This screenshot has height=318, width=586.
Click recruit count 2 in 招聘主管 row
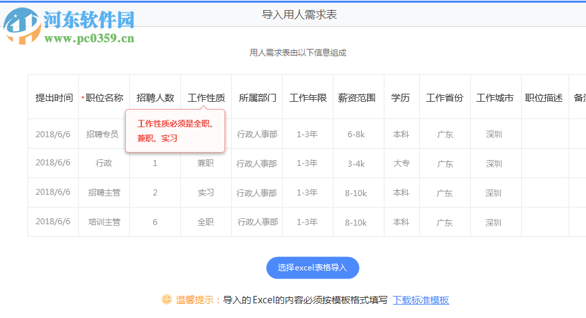[155, 193]
